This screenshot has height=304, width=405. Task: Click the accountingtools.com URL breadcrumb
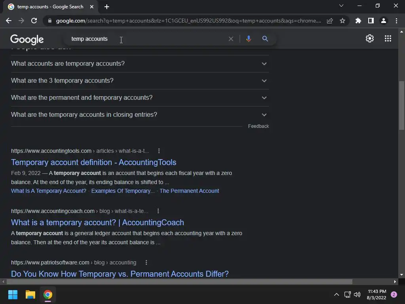(x=80, y=151)
